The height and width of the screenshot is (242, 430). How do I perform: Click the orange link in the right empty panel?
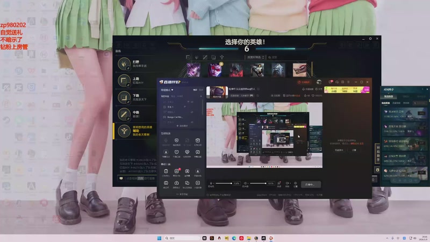point(356,144)
